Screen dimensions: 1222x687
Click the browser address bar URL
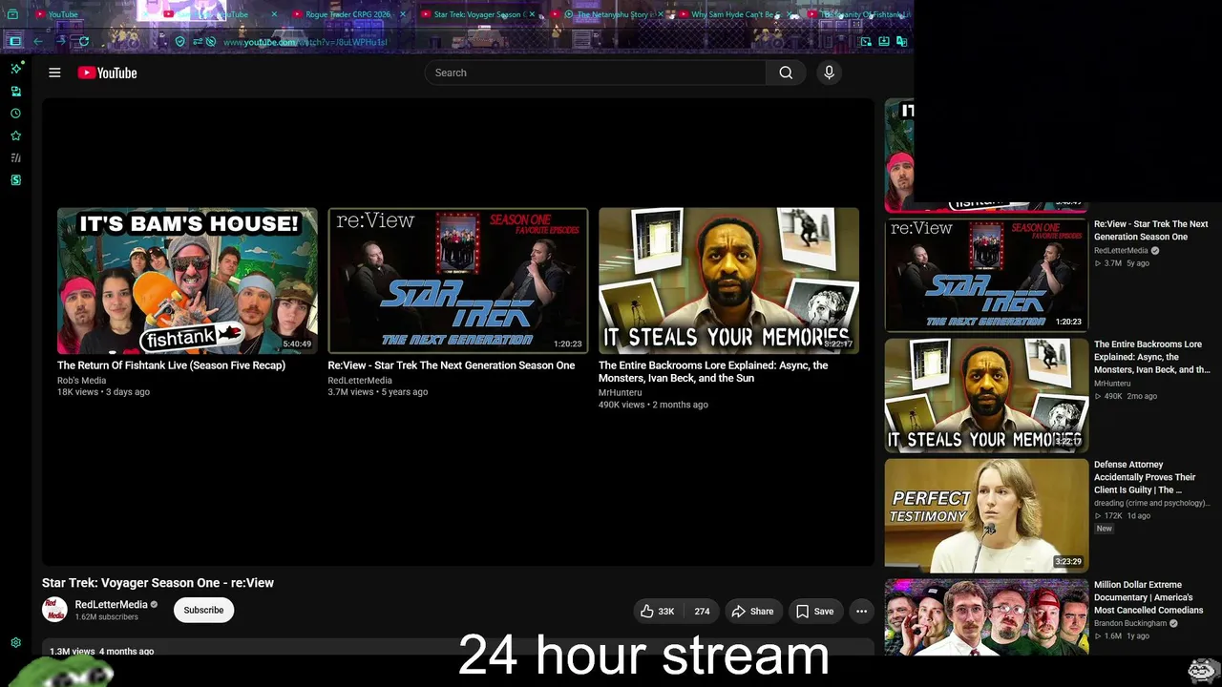pyautogui.click(x=305, y=42)
